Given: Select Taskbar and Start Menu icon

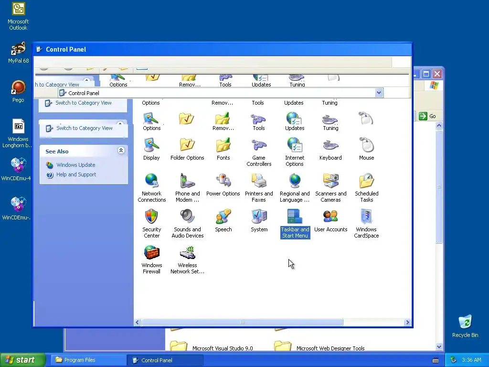Looking at the screenshot, I should pos(295,224).
